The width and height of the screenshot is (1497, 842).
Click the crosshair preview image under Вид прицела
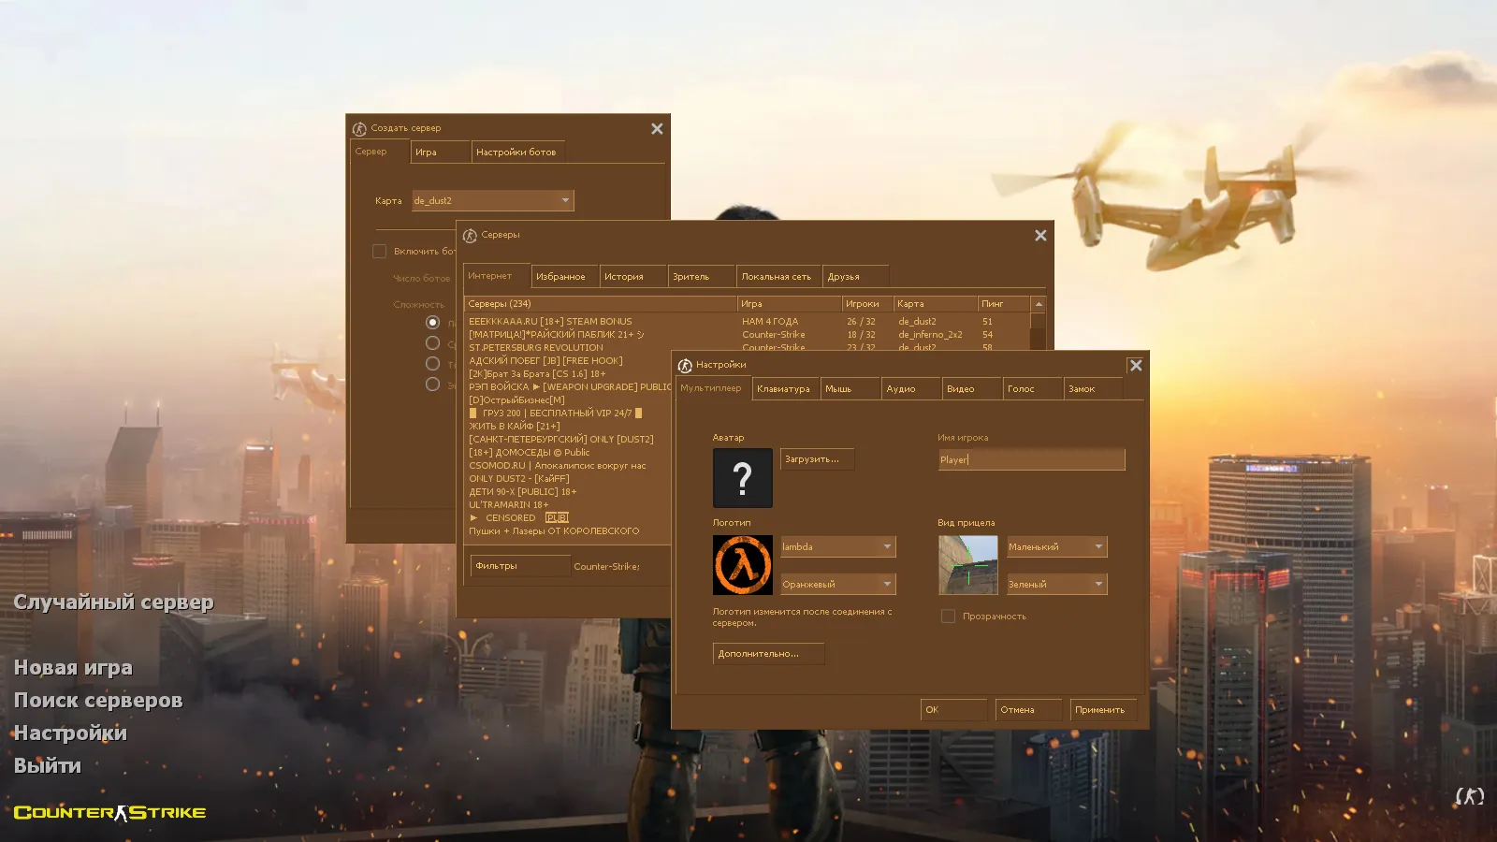pyautogui.click(x=967, y=564)
